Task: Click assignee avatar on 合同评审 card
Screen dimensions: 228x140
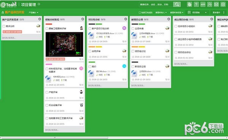Action: 124,51
